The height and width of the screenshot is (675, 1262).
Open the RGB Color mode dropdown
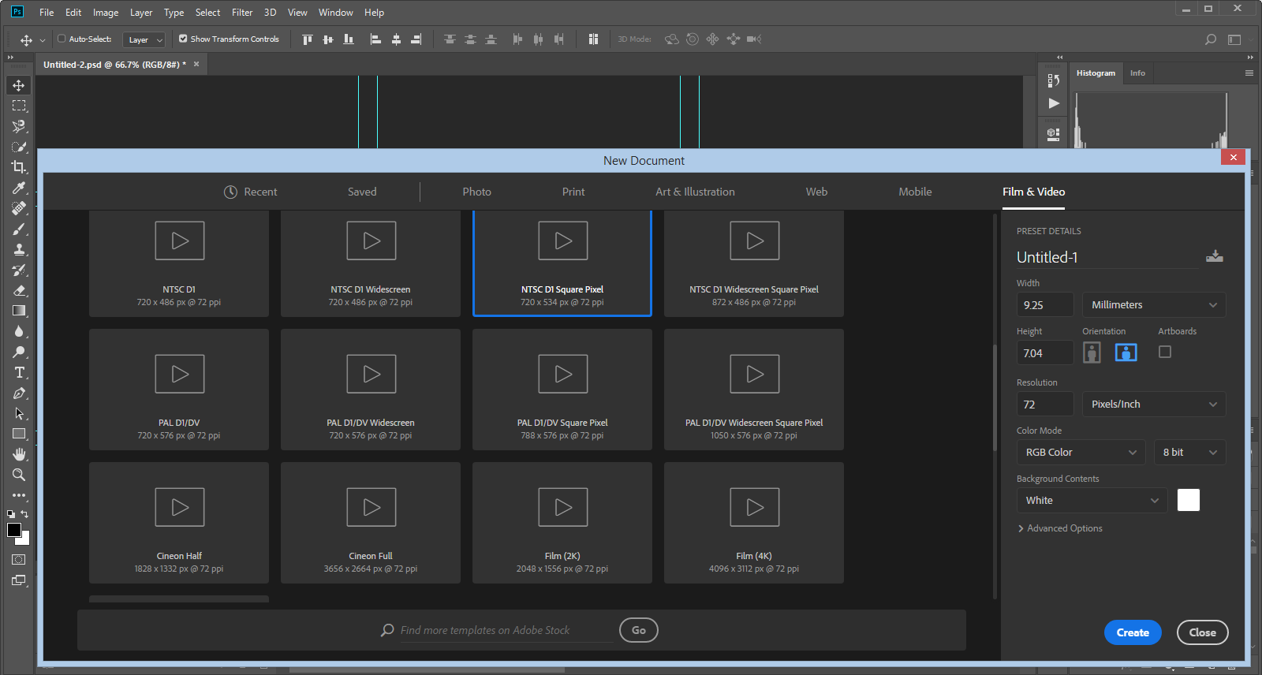click(1081, 452)
